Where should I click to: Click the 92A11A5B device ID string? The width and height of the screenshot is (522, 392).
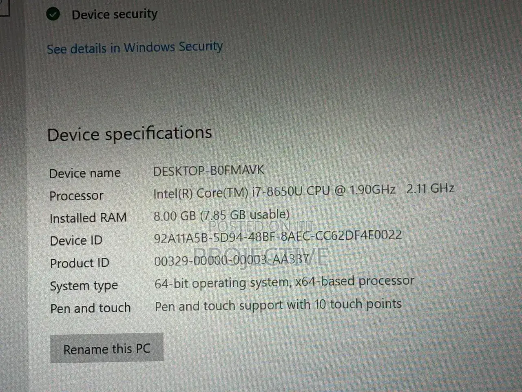(278, 236)
